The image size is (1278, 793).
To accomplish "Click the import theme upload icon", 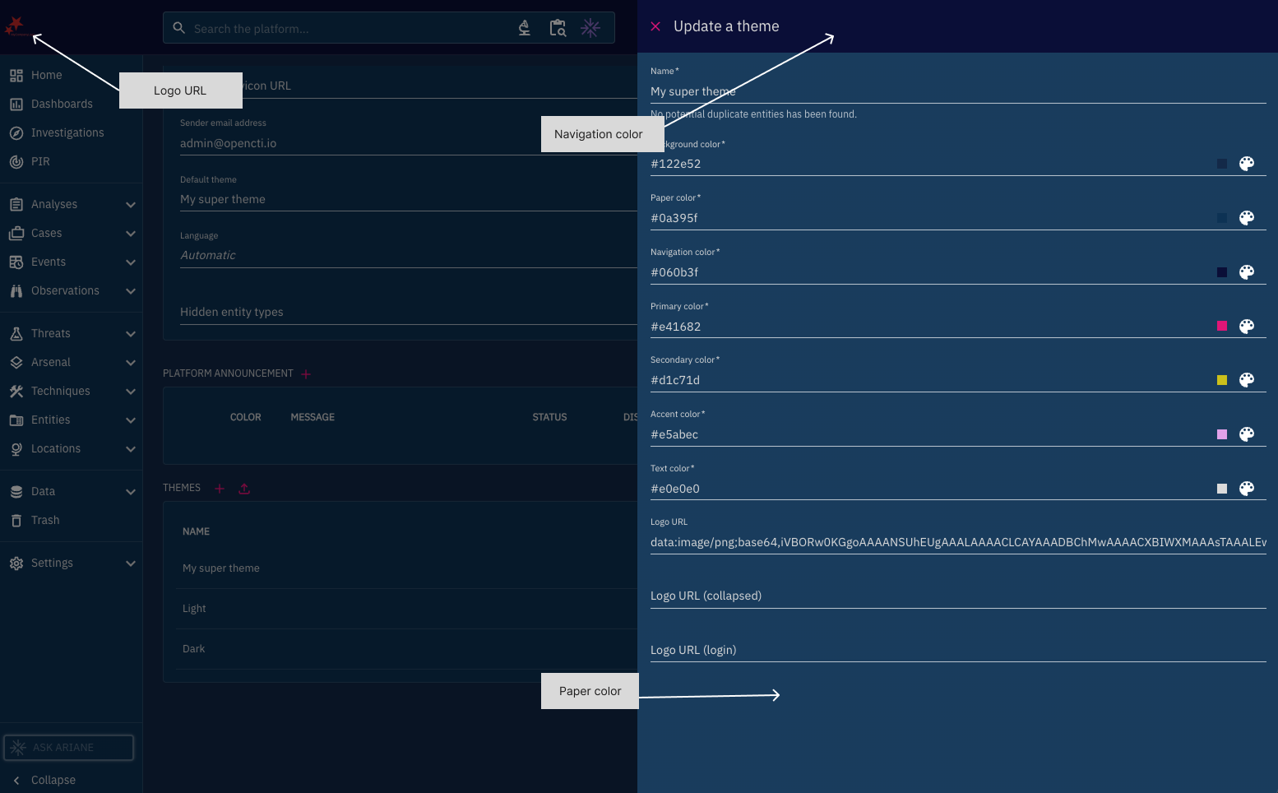I will 244,489.
